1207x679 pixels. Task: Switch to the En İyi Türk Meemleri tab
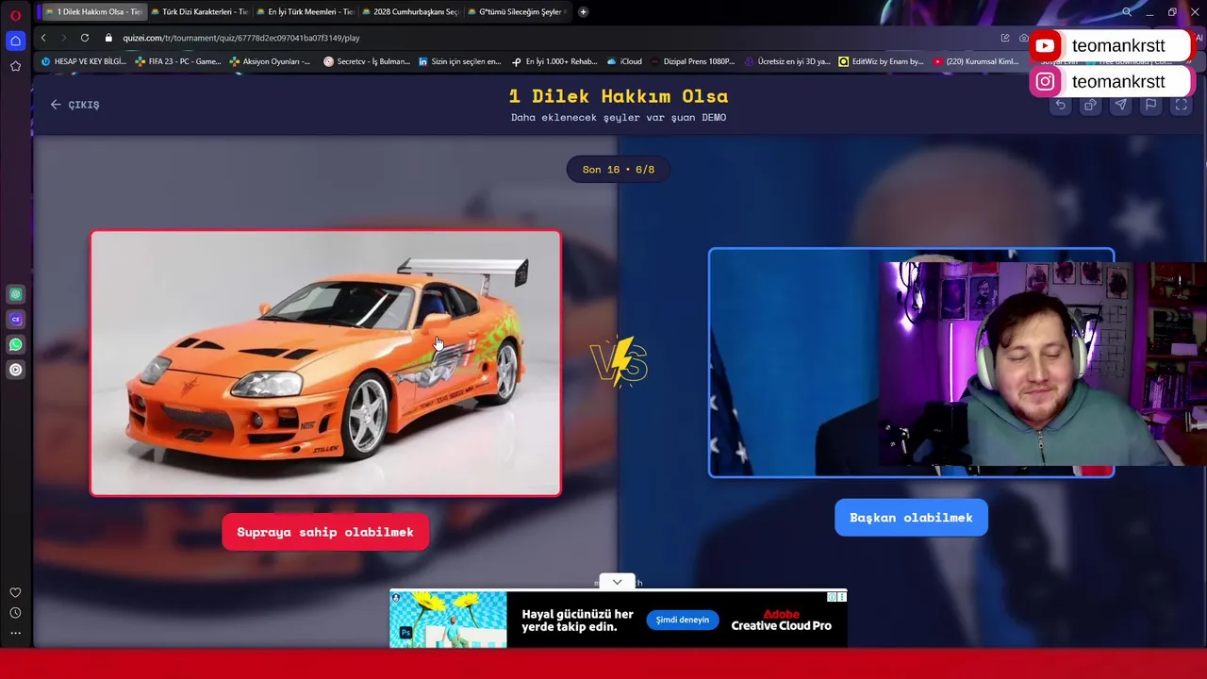(x=305, y=12)
